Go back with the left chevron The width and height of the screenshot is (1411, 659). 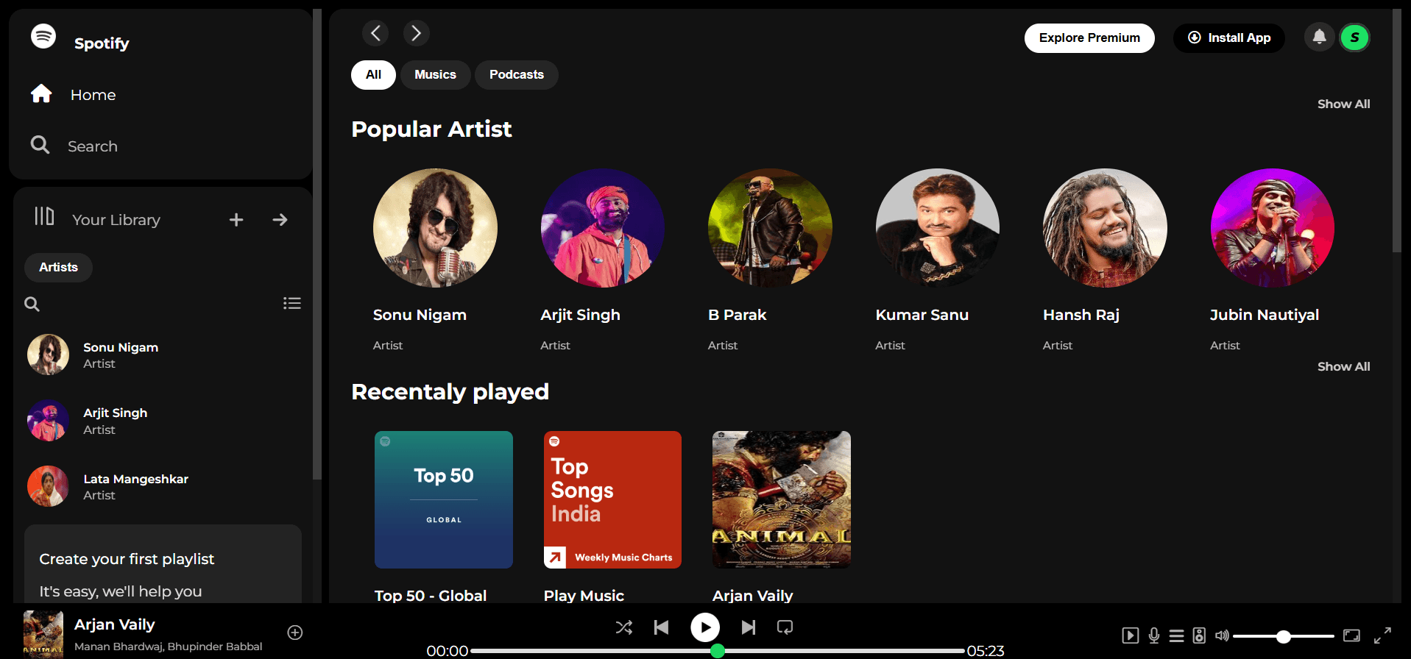375,33
